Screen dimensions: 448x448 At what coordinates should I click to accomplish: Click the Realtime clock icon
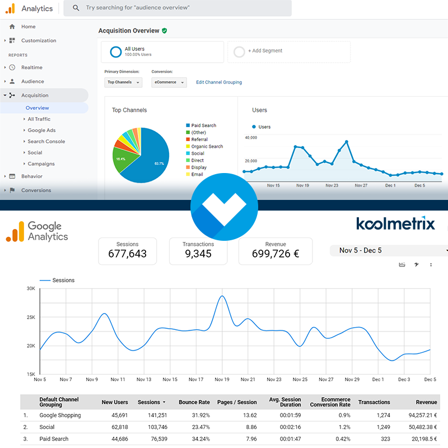12,67
